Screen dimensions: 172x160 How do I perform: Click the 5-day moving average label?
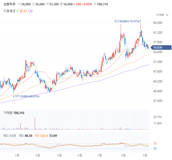[x=17, y=11]
